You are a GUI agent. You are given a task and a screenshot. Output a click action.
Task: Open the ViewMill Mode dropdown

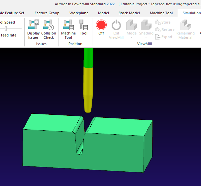[x=131, y=29]
